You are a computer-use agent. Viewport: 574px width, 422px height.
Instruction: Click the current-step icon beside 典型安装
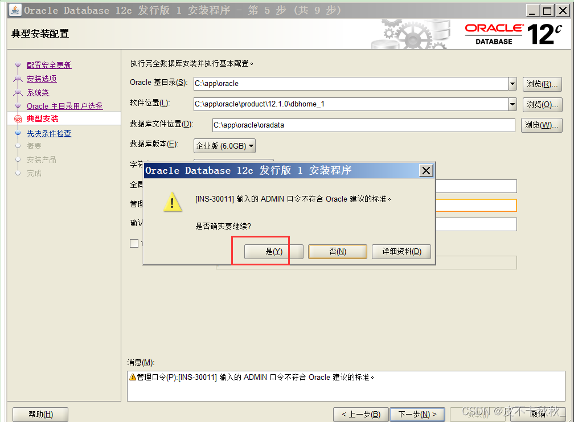(18, 118)
